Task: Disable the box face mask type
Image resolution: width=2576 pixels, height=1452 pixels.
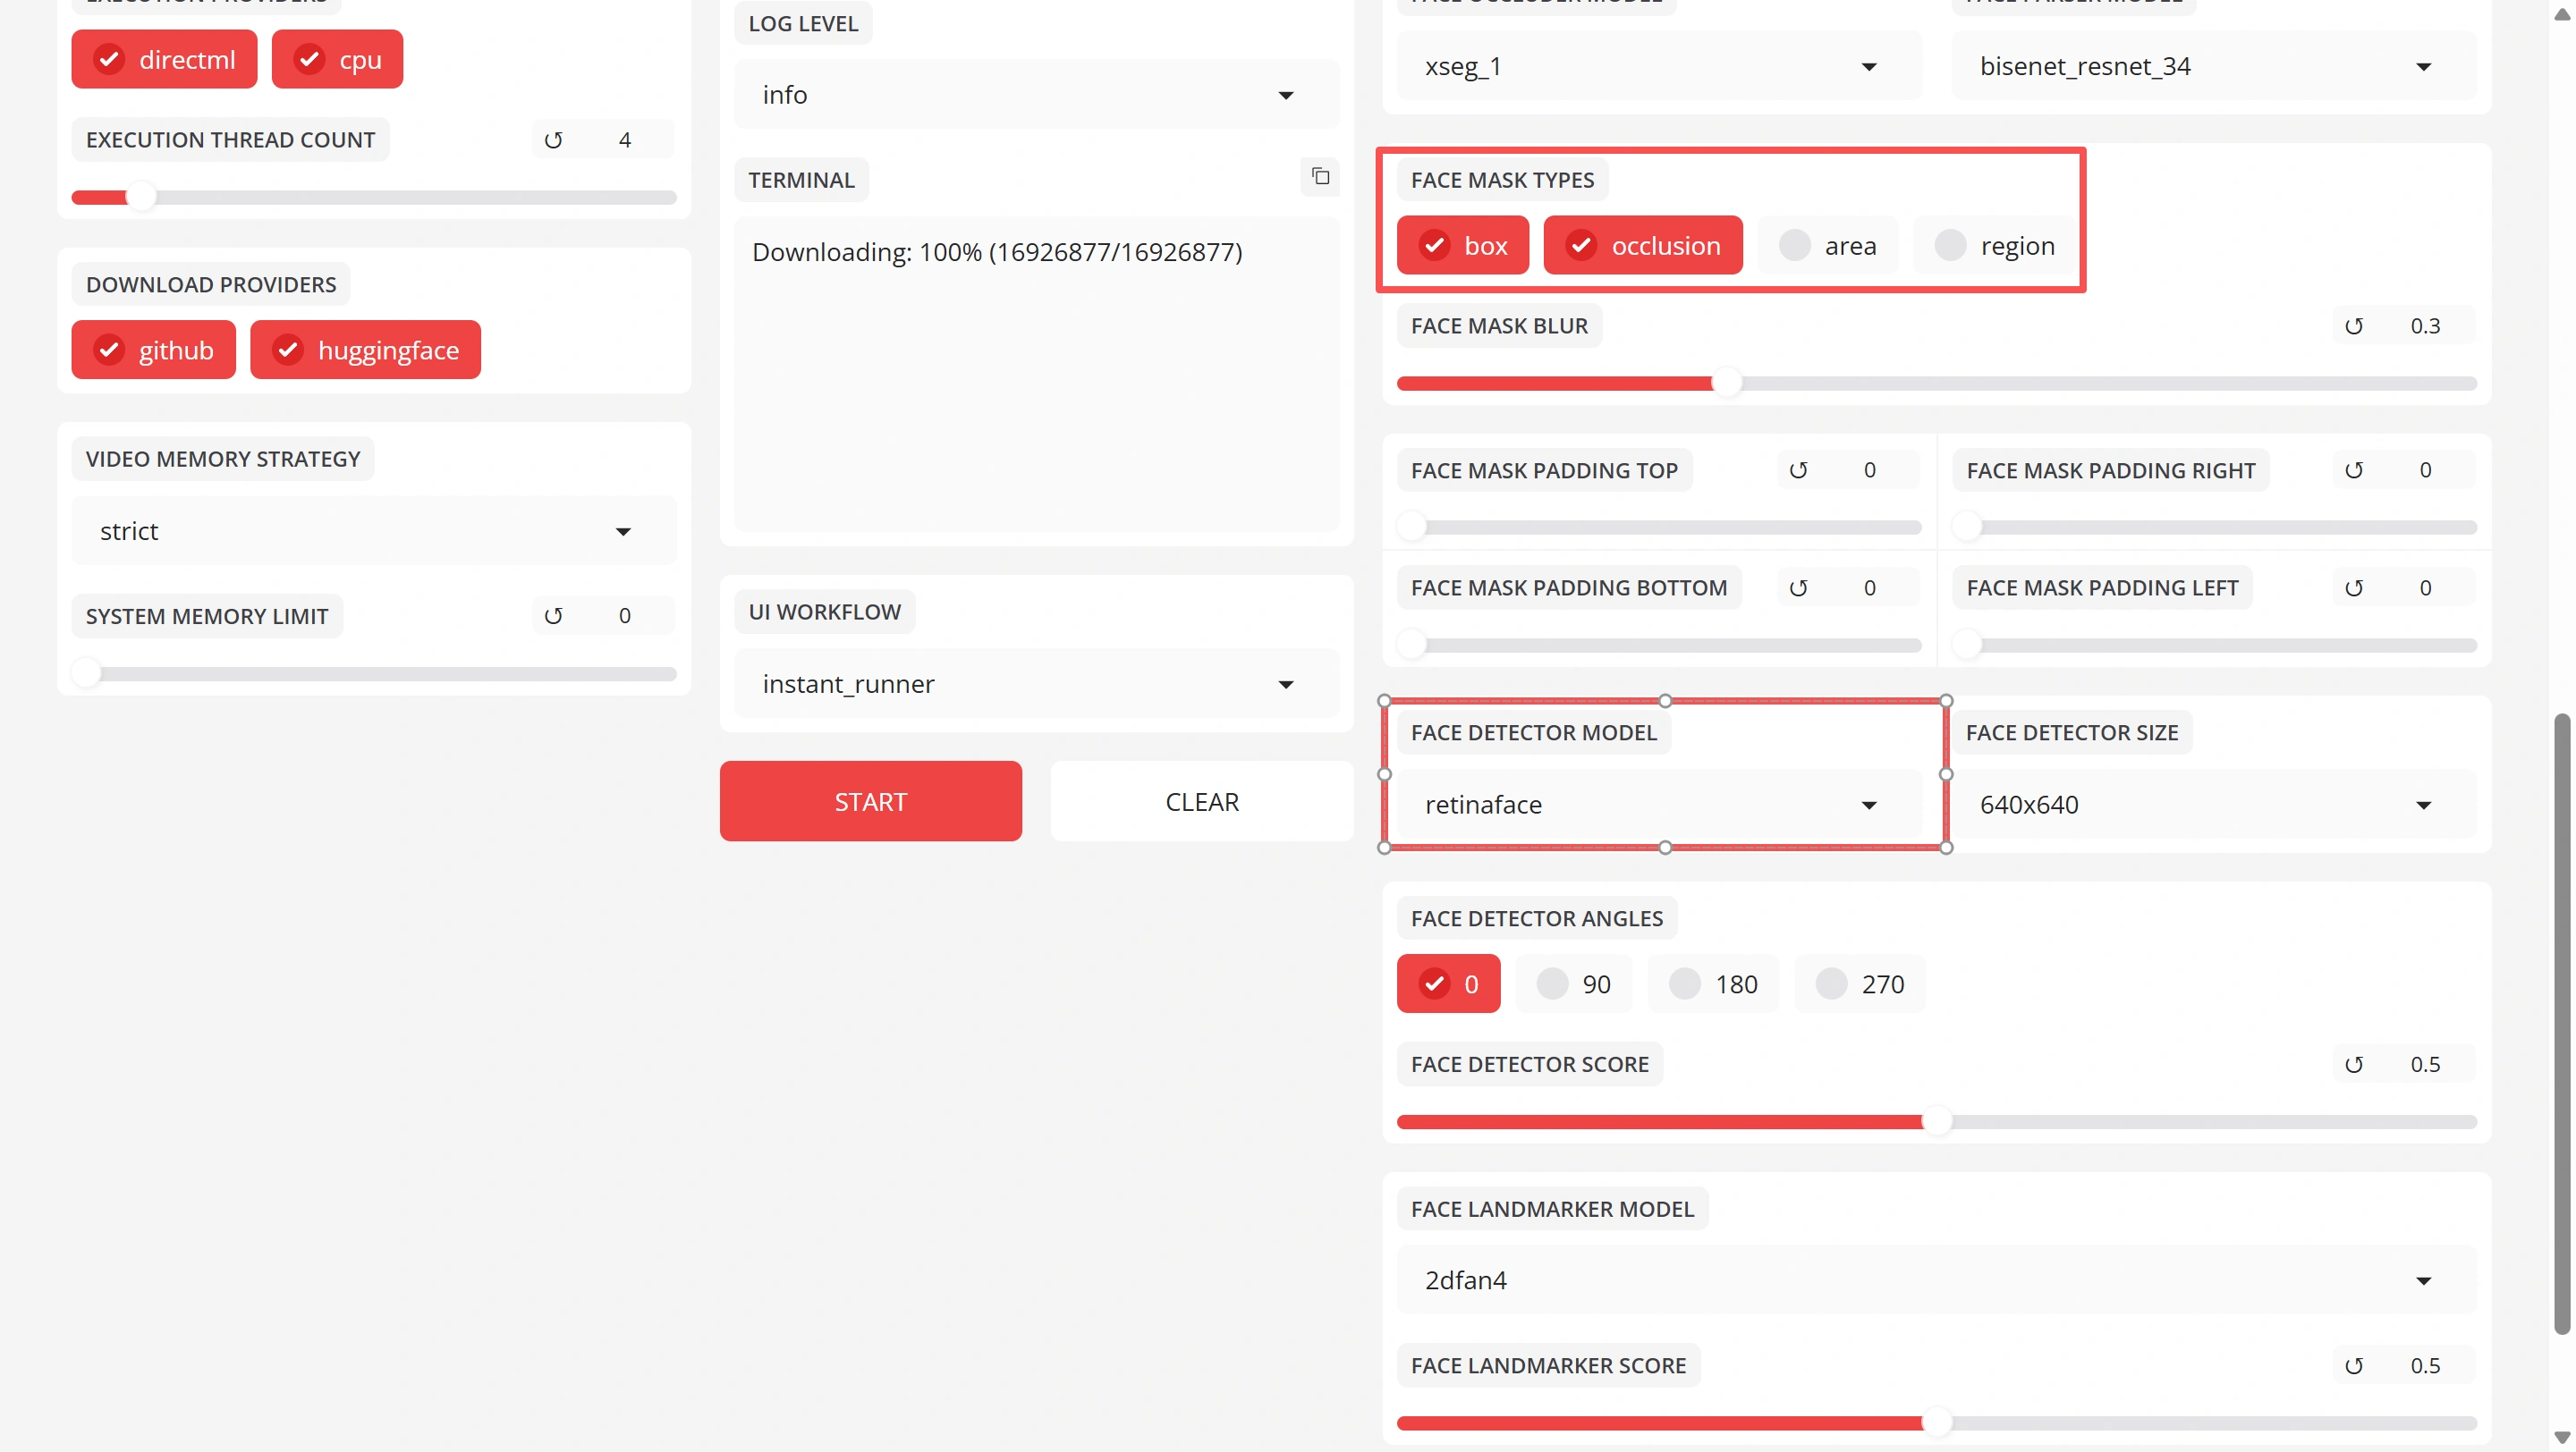Action: click(x=1462, y=245)
